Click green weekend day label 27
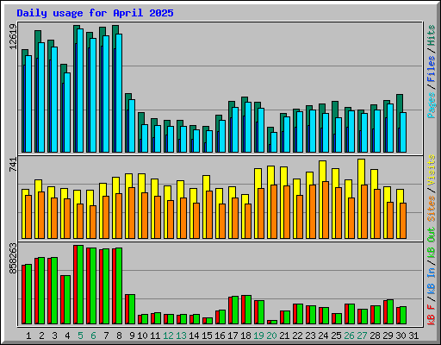 (x=362, y=336)
